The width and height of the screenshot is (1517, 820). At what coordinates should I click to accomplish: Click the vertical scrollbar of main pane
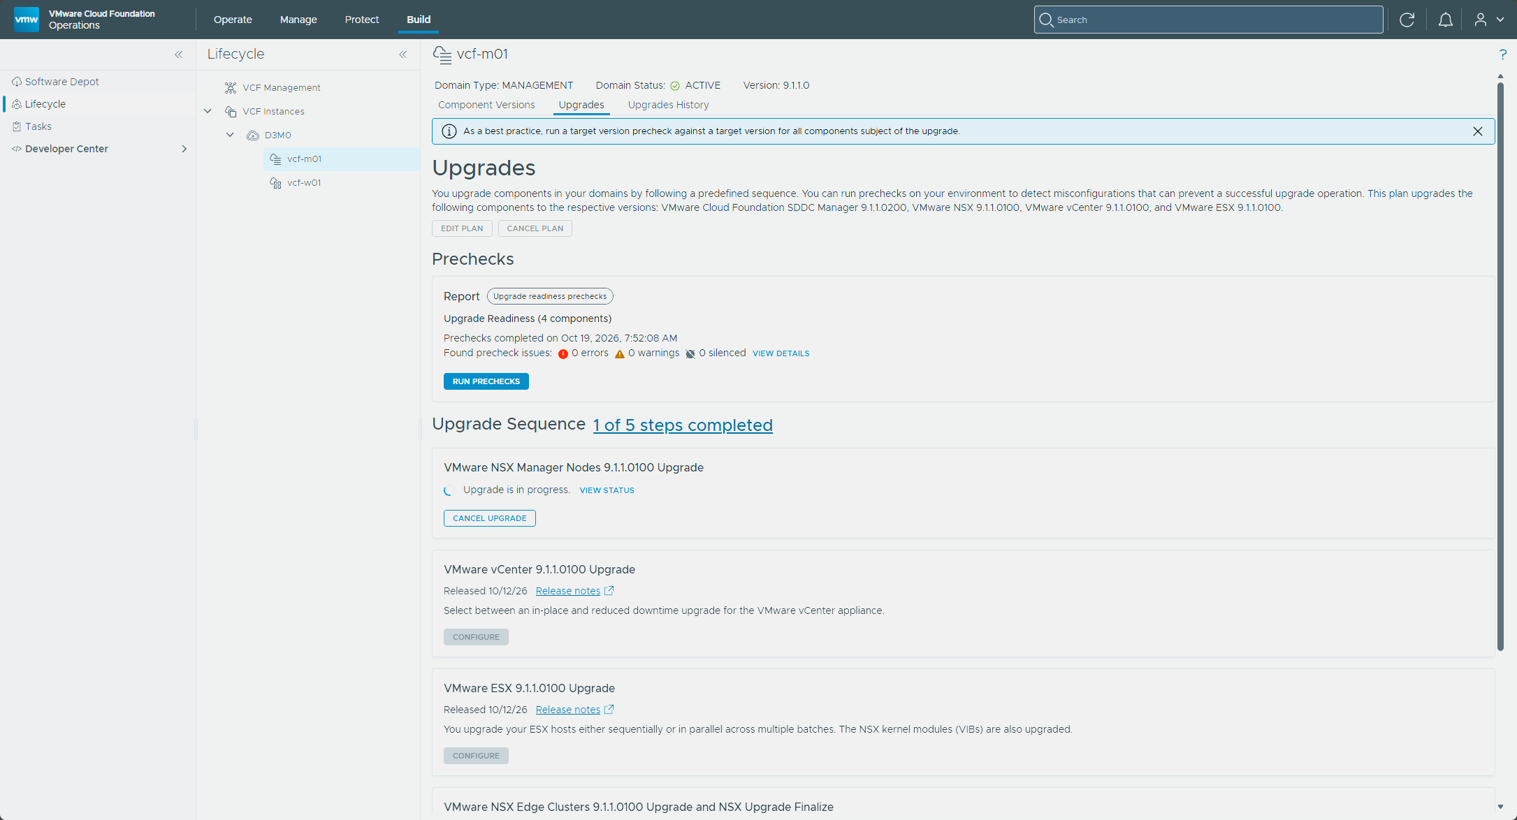(x=1500, y=367)
